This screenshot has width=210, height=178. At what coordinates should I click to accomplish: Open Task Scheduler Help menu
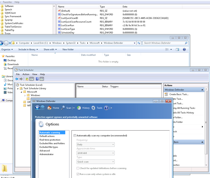(42, 74)
